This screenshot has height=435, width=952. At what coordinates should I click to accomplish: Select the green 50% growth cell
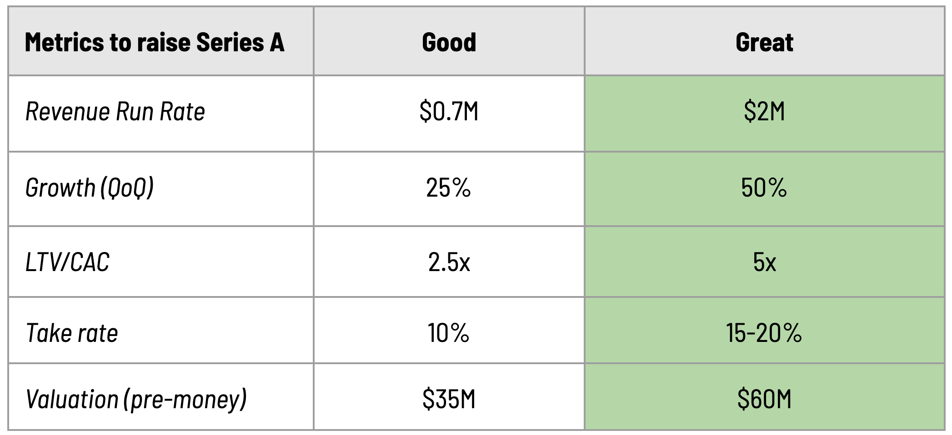[764, 188]
